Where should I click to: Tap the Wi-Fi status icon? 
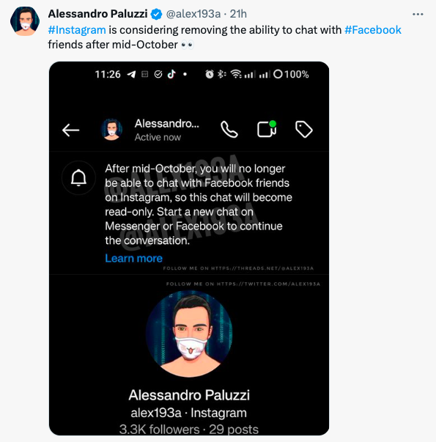[x=236, y=74]
